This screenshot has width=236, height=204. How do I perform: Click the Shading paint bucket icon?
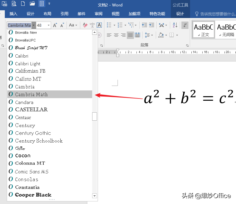click(161, 35)
